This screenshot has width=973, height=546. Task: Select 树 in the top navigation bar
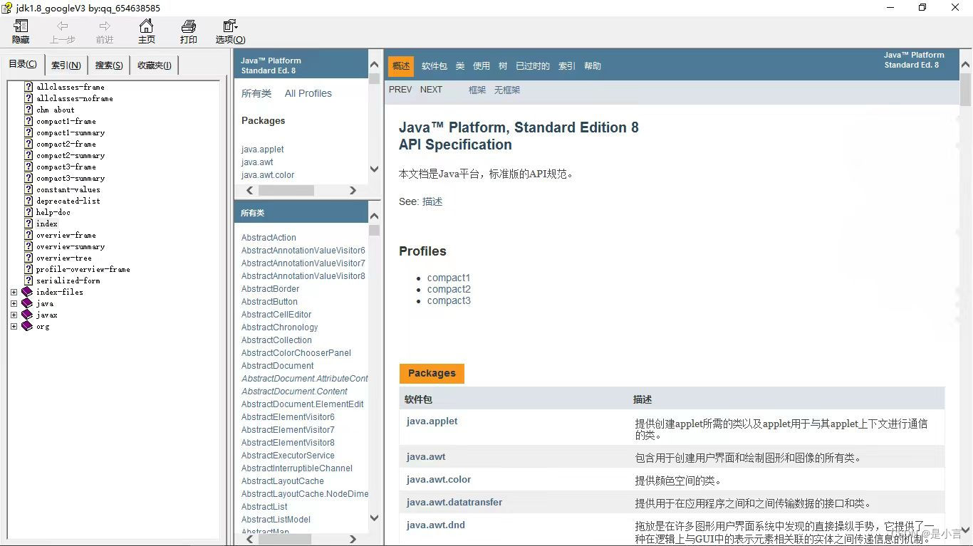pyautogui.click(x=503, y=66)
